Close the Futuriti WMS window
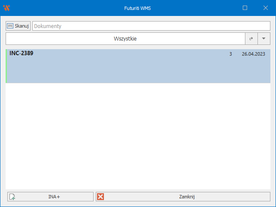This screenshot has height=207, width=276. pyautogui.click(x=266, y=8)
